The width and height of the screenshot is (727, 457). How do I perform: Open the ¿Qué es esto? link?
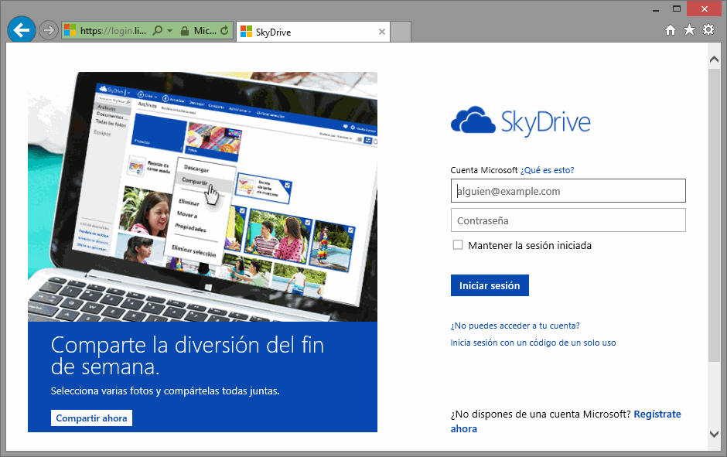point(548,170)
